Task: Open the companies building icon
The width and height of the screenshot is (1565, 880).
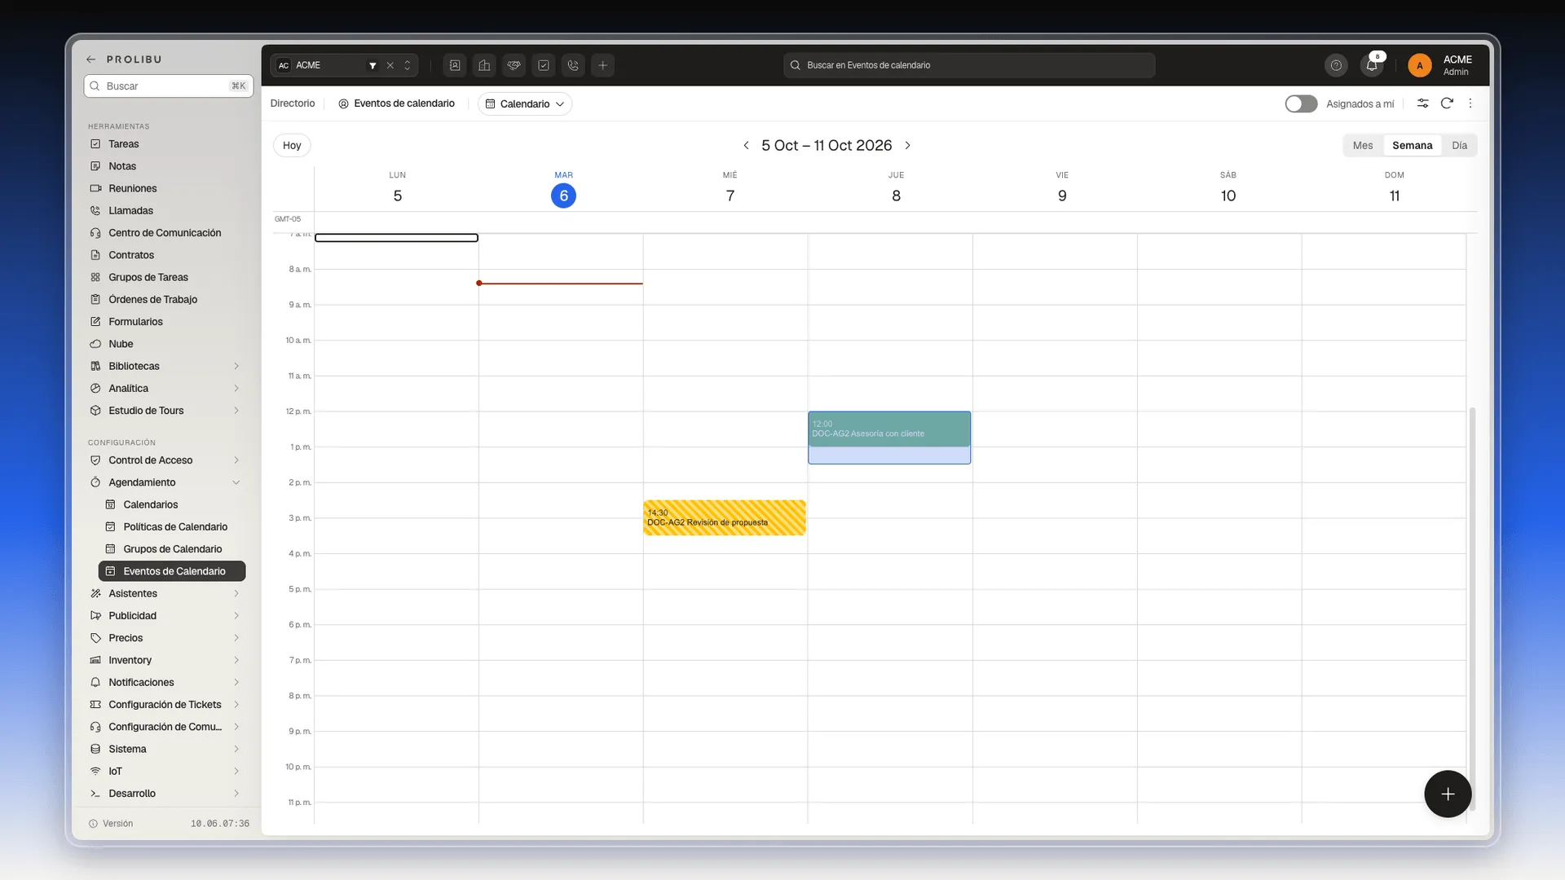Action: coord(484,65)
